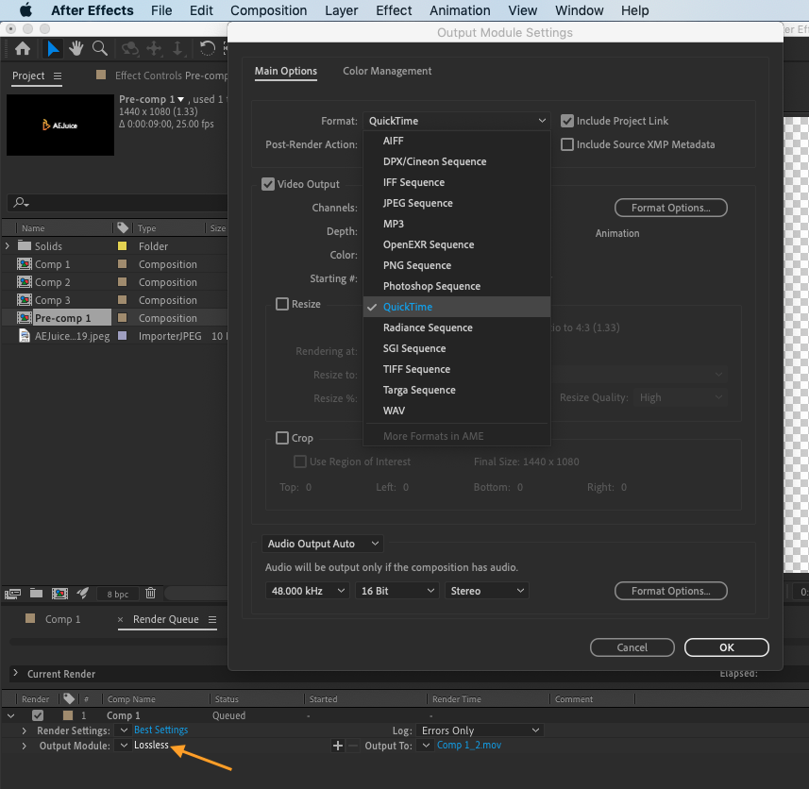
Task: Uncheck Include Project Link
Action: point(567,121)
